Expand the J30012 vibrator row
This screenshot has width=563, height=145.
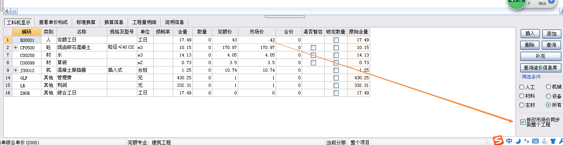tap(16, 70)
